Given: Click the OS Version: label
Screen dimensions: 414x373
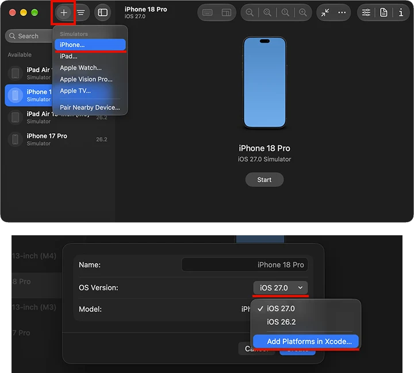Looking at the screenshot, I should click(98, 287).
